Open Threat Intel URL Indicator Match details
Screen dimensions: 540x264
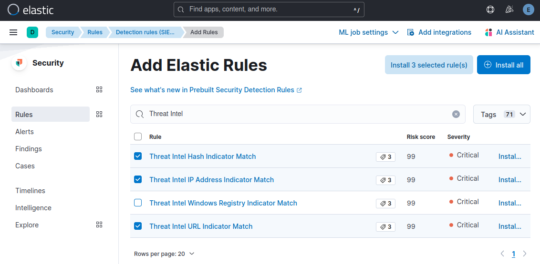point(201,226)
